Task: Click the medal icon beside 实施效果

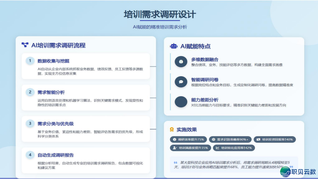Action: (172, 130)
